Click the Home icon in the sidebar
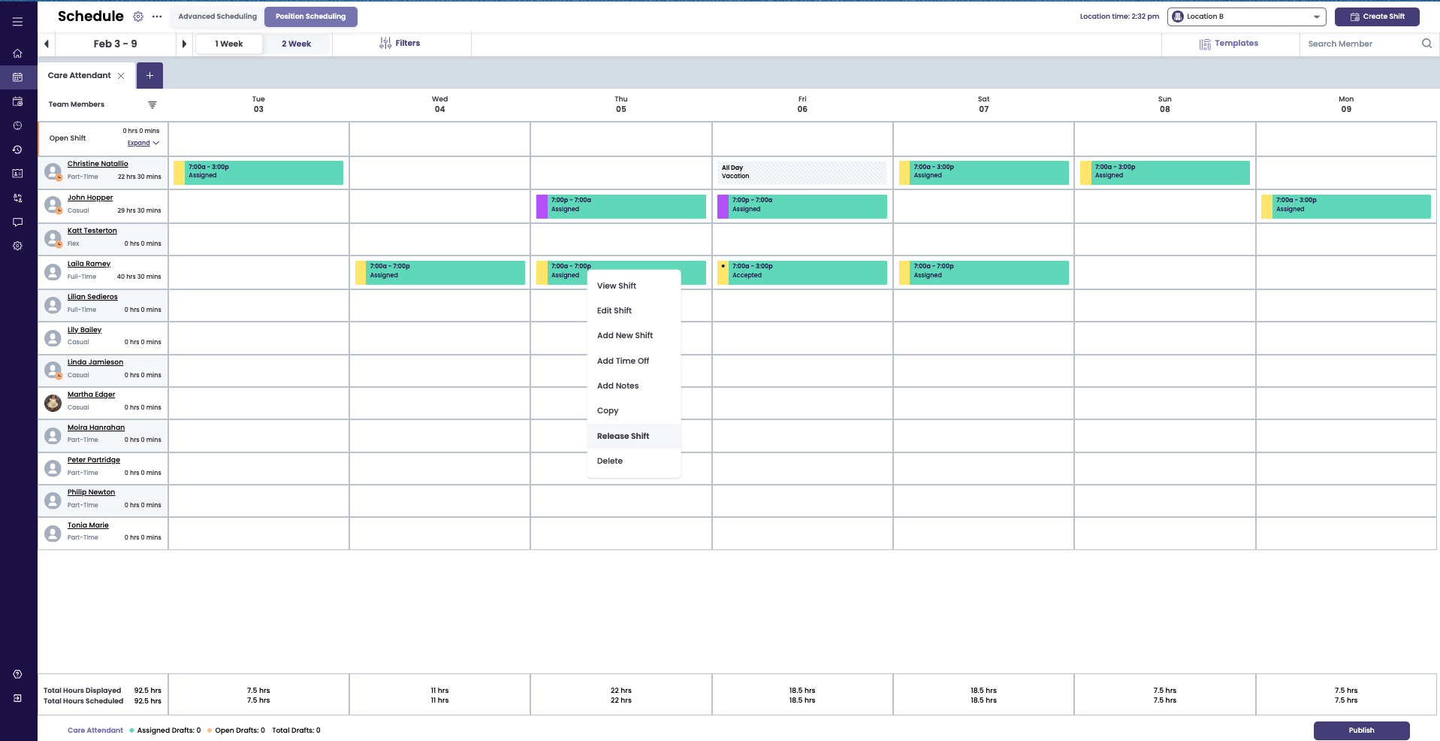 17,53
